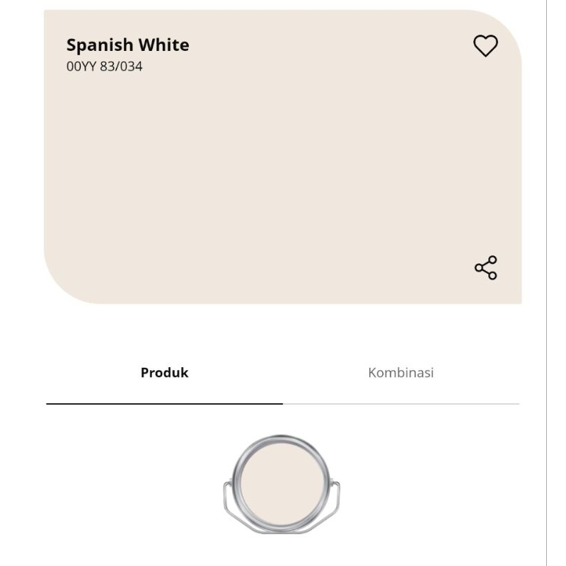This screenshot has height=566, width=566.
Task: Click the gray divider under Kombinasi
Action: pos(400,404)
